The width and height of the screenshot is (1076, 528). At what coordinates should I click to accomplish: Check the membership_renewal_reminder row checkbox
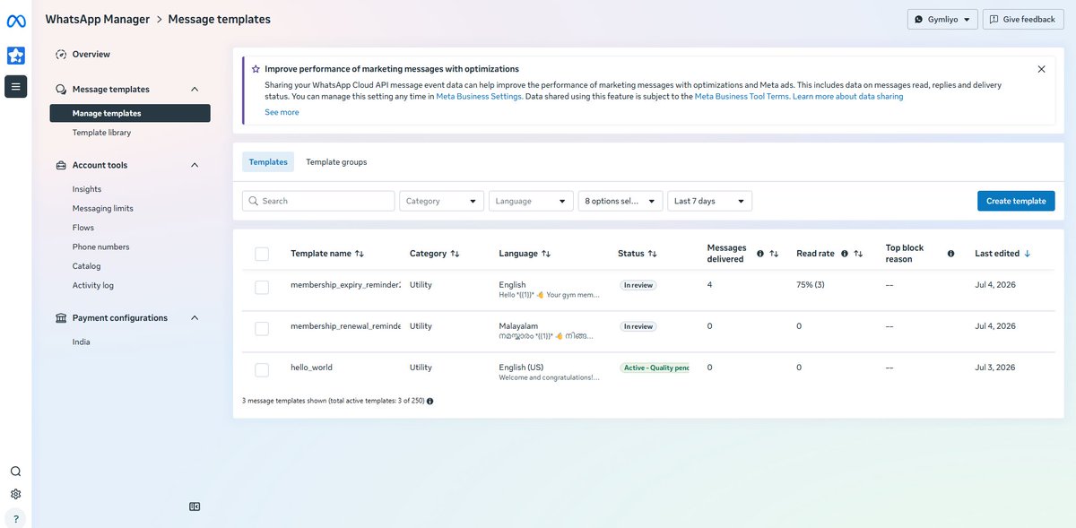262,329
